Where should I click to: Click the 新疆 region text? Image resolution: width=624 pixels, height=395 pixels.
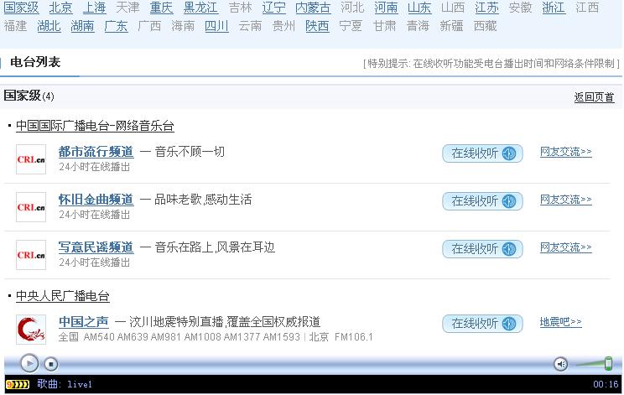(x=452, y=26)
